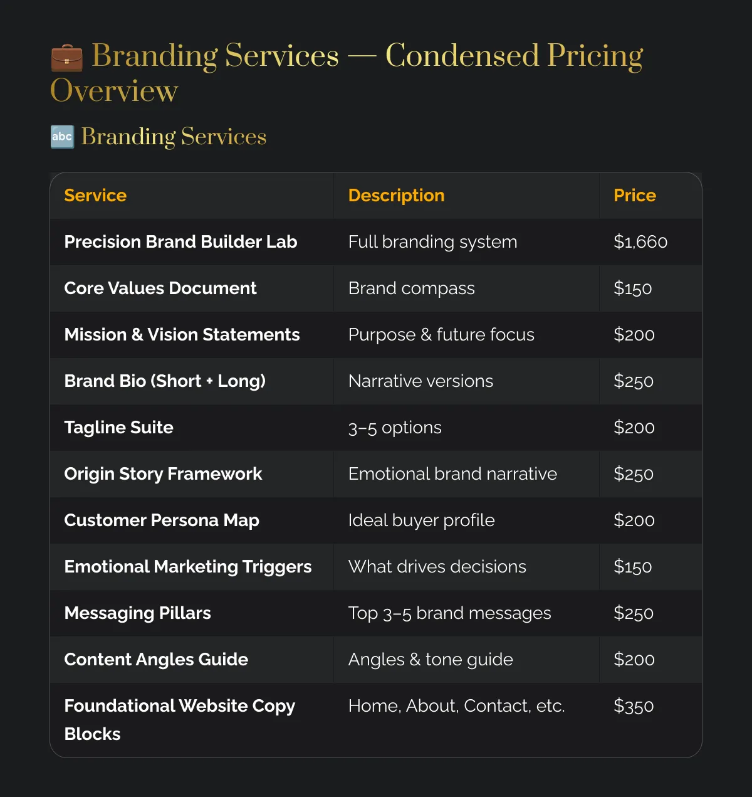Select Emotional Marketing Triggers service
Viewport: 752px width, 797px height.
(x=188, y=567)
